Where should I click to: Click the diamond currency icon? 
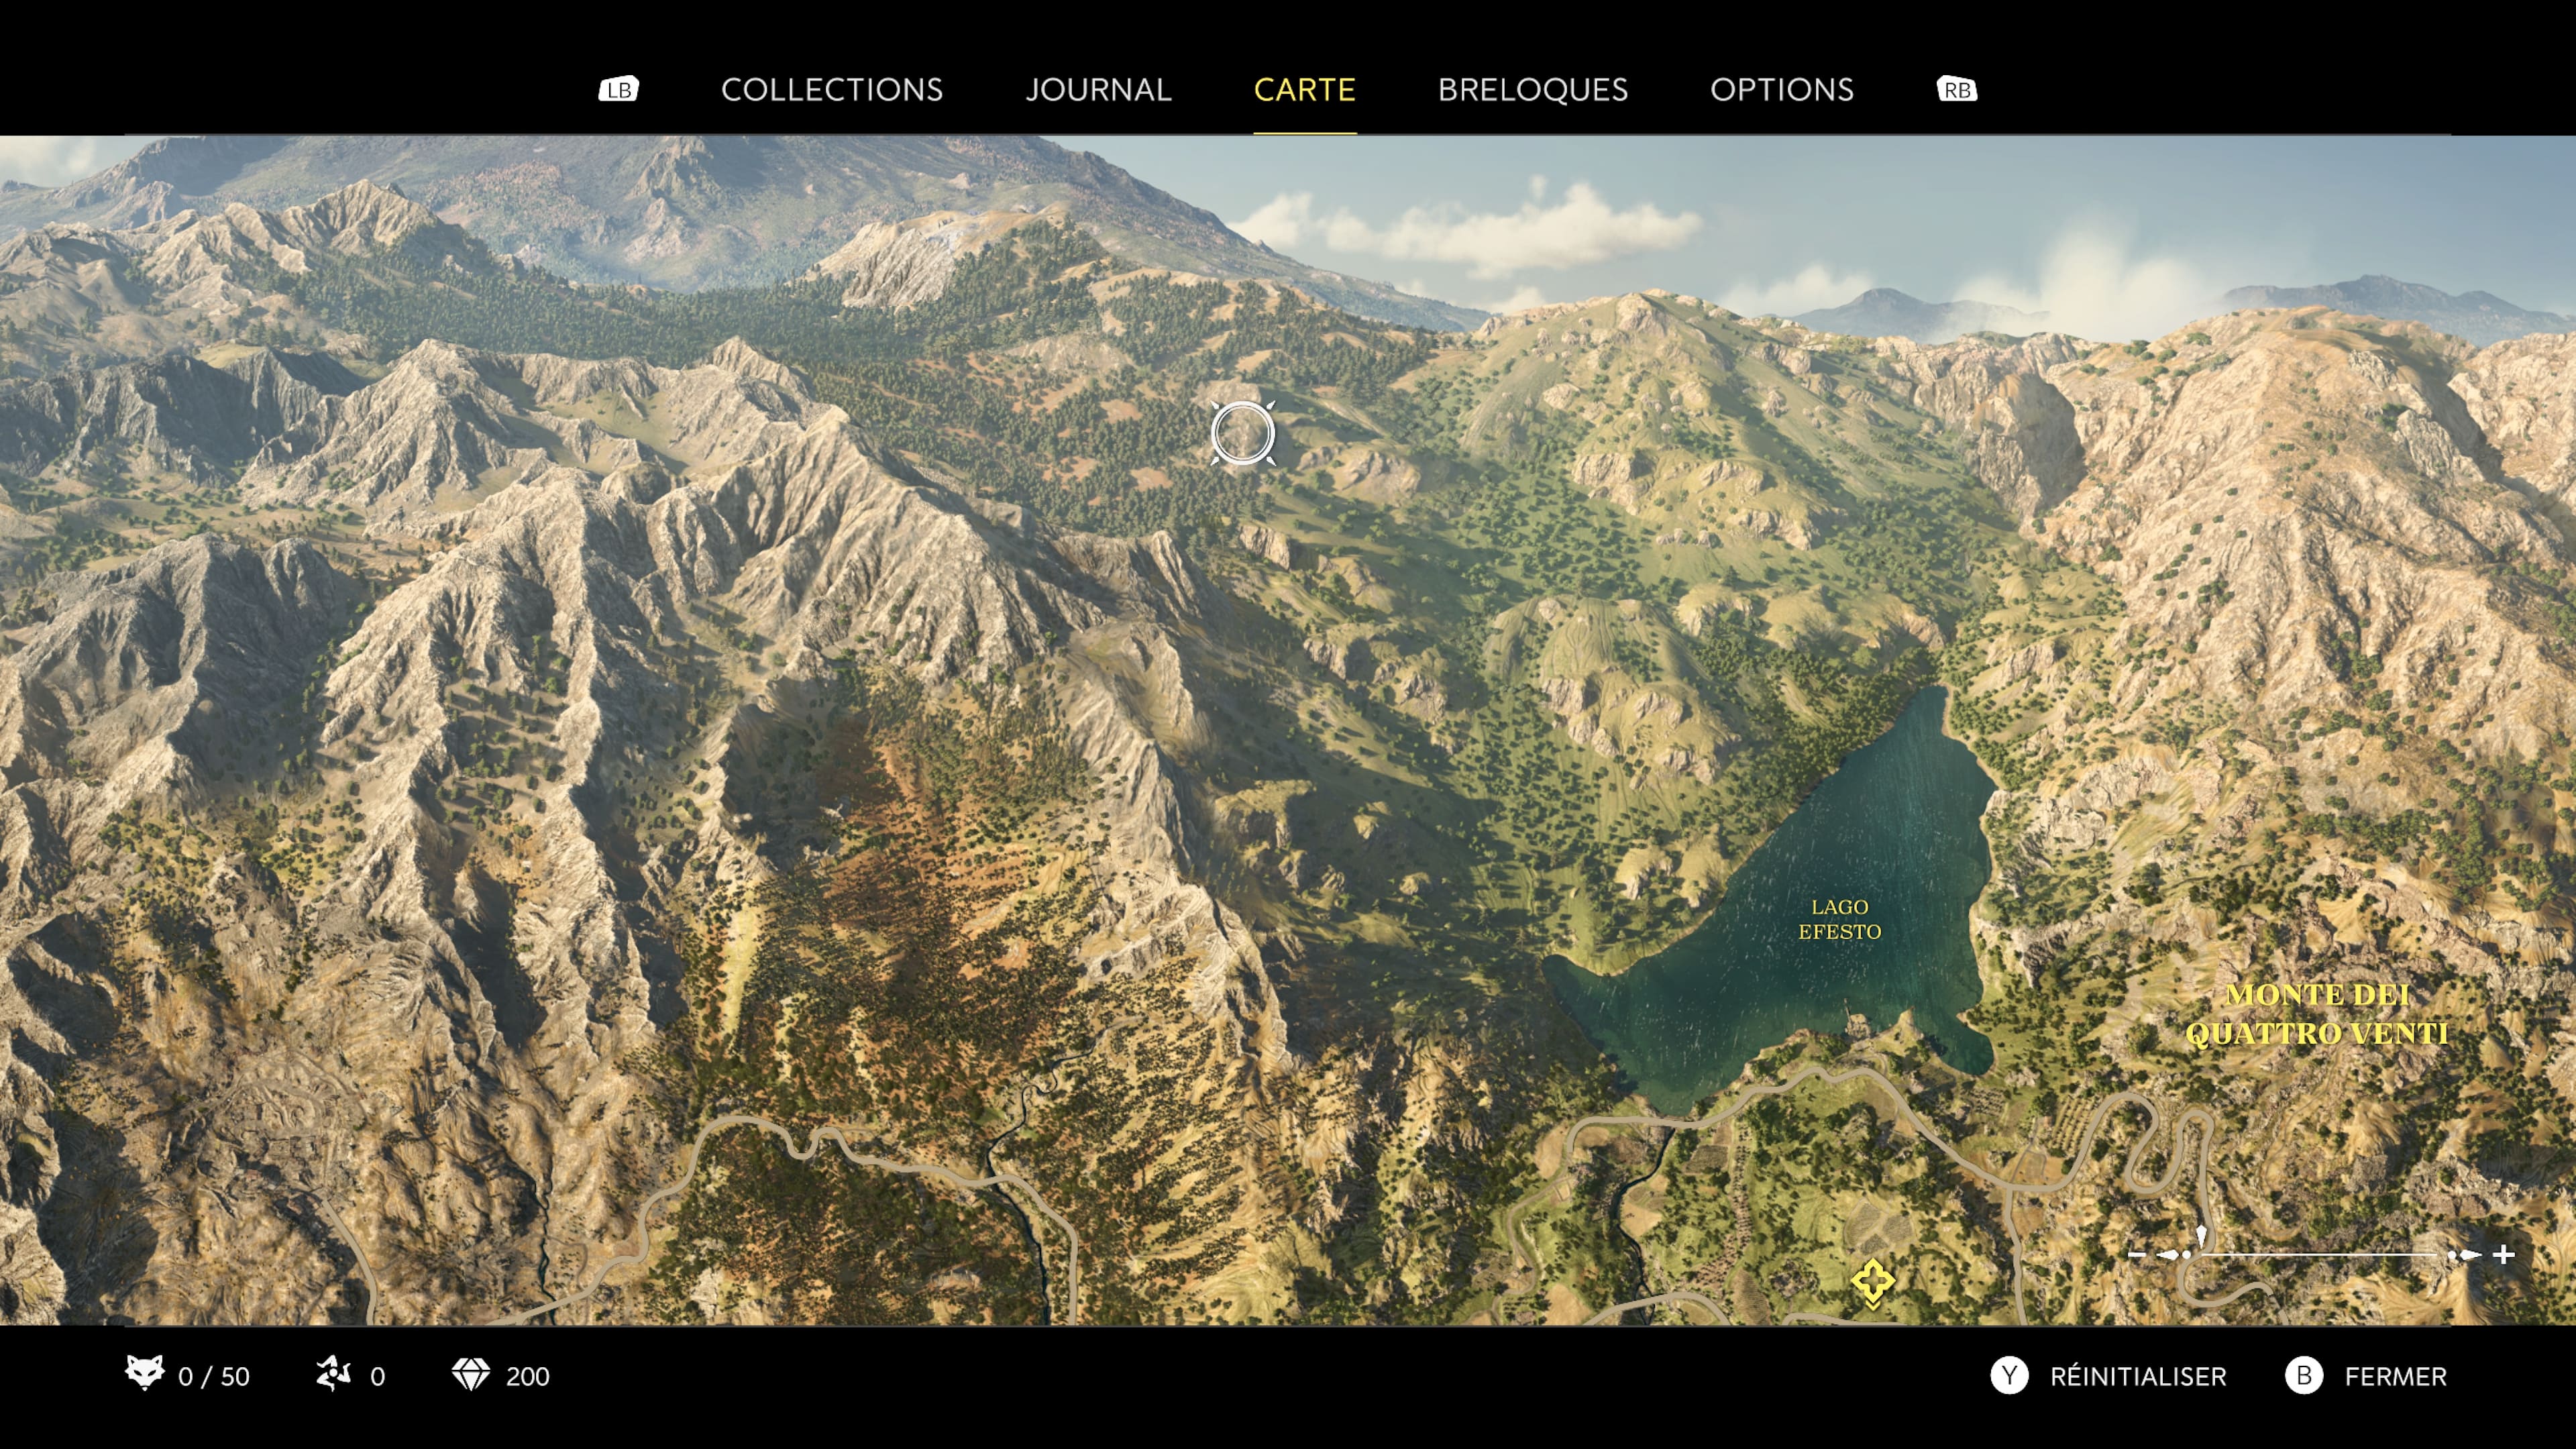pos(471,1375)
